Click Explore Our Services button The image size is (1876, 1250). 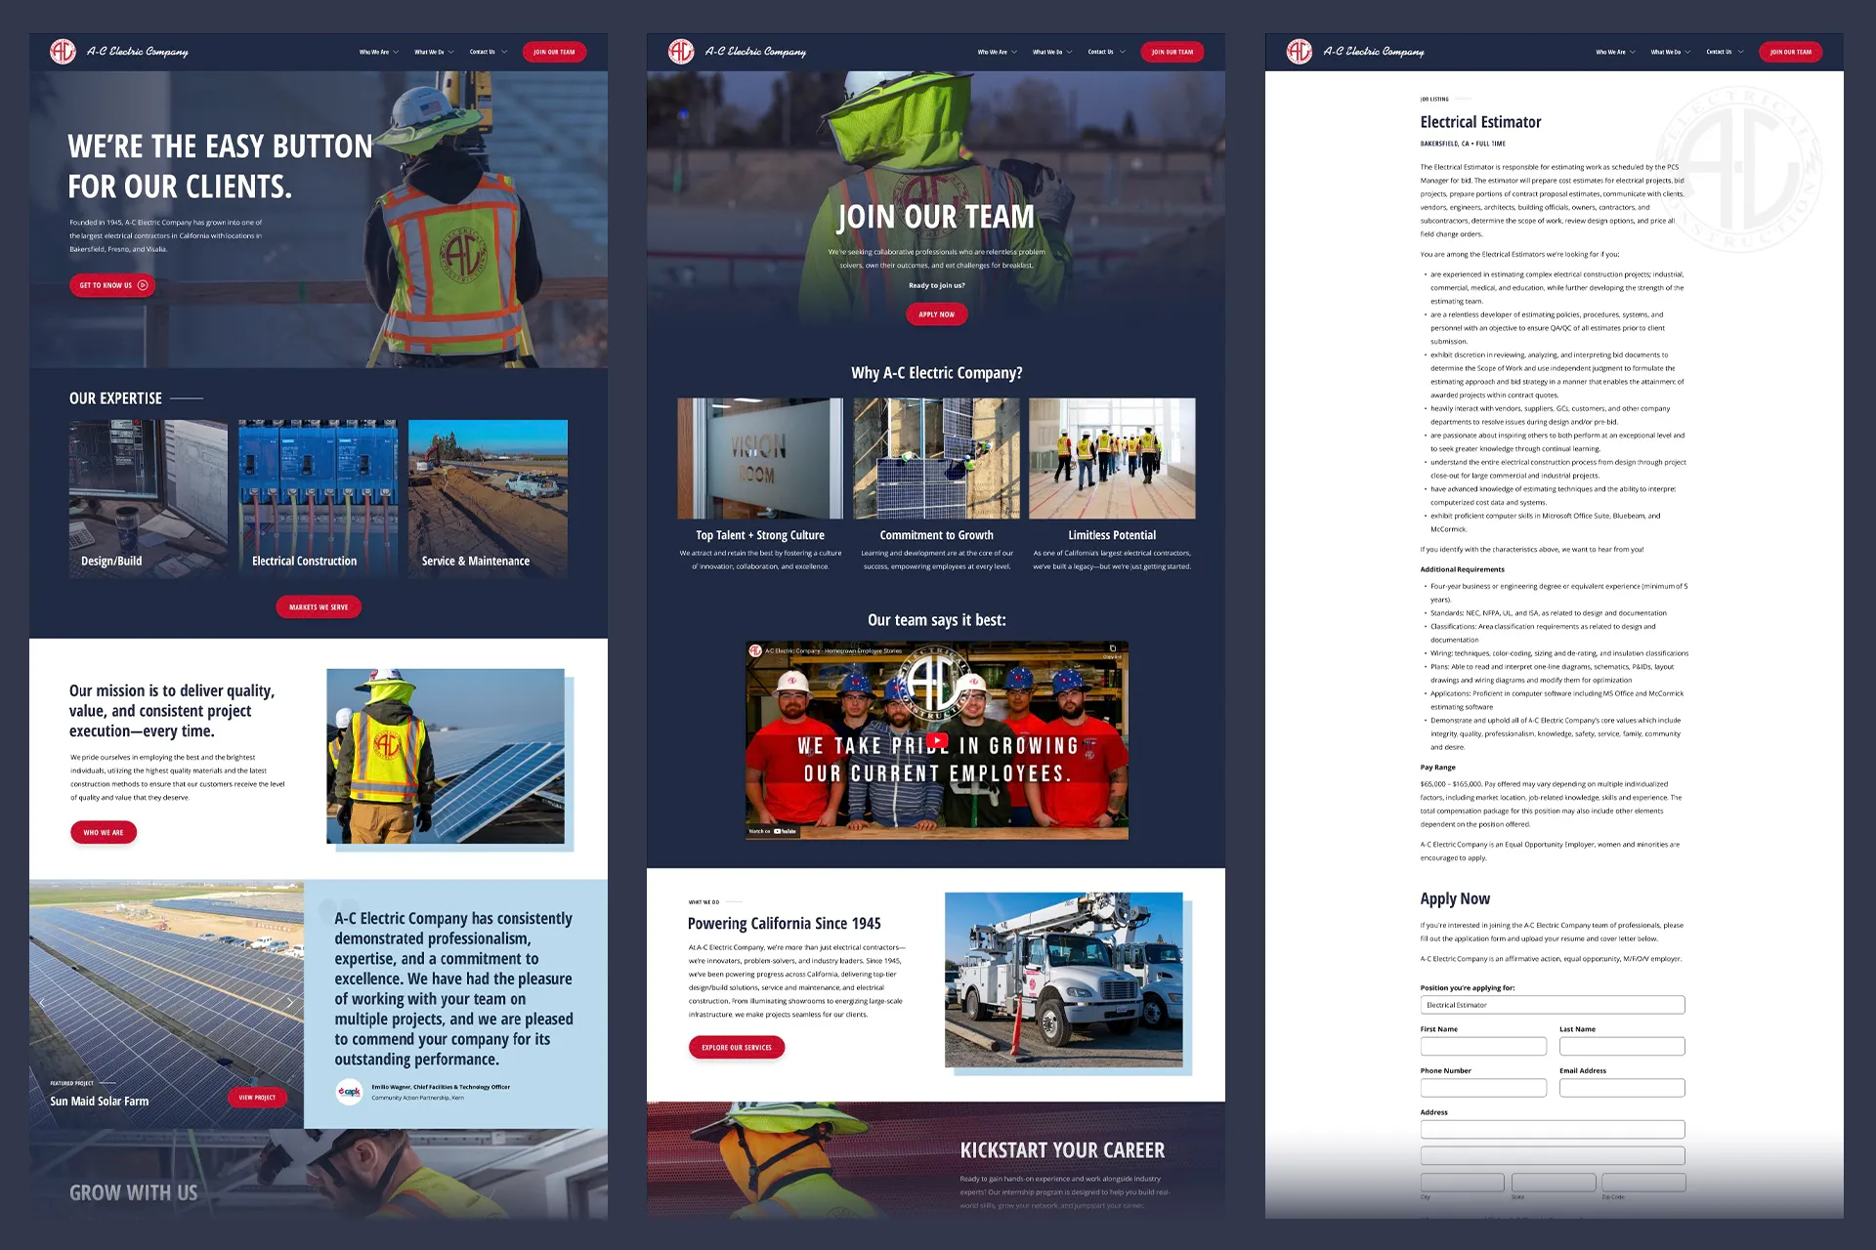coord(736,1047)
